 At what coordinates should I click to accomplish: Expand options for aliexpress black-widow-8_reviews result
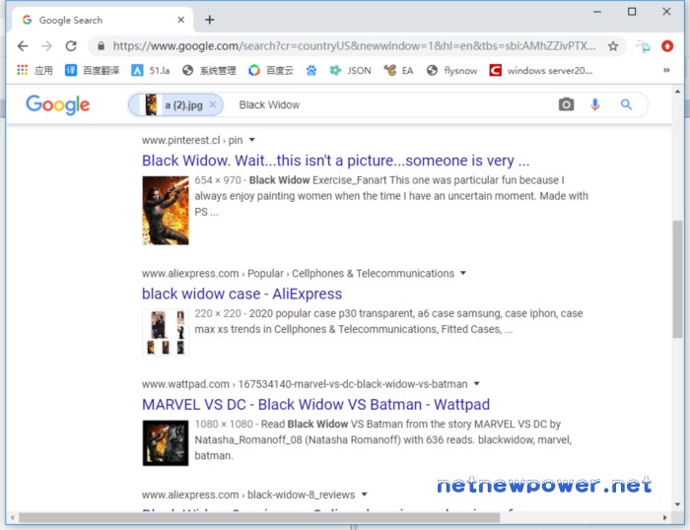pos(364,495)
